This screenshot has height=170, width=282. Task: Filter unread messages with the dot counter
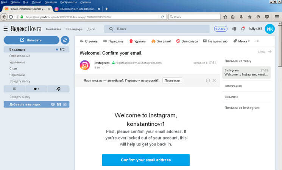(x=37, y=89)
